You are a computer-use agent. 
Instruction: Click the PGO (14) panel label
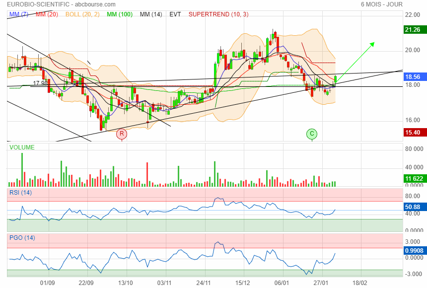pyautogui.click(x=22, y=238)
